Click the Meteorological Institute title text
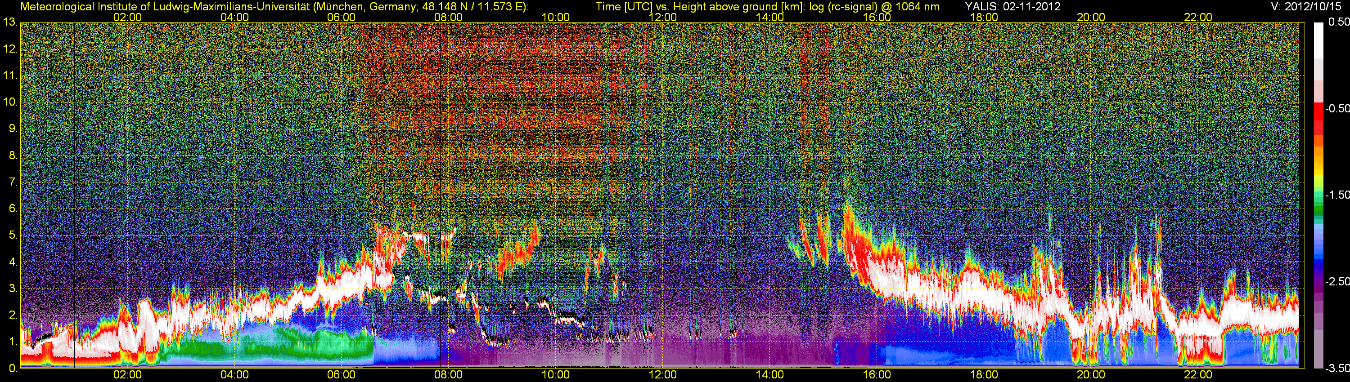The width and height of the screenshot is (1350, 382). point(274,6)
